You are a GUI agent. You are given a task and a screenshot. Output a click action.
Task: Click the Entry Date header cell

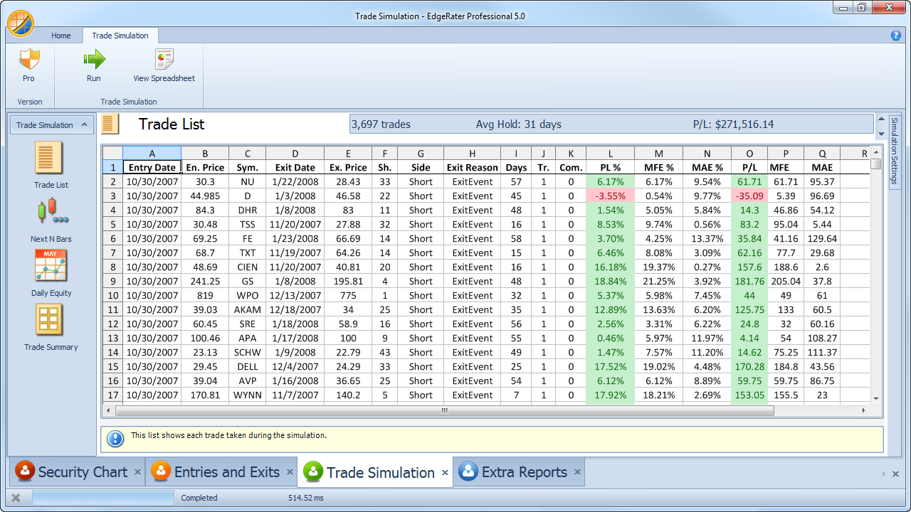click(152, 168)
